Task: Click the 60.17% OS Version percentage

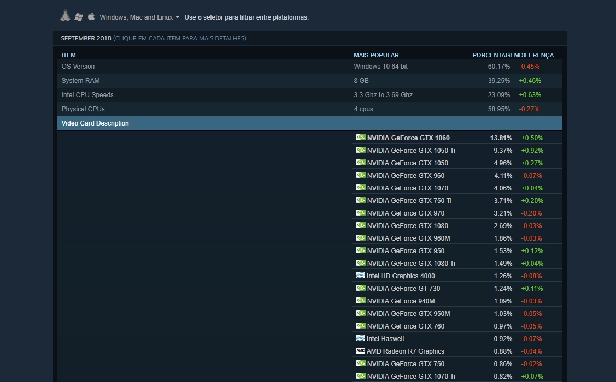Action: (x=499, y=67)
